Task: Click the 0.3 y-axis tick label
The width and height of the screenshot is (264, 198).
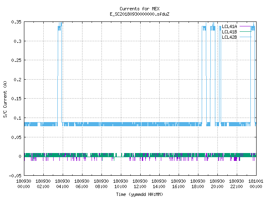Action: click(17, 41)
